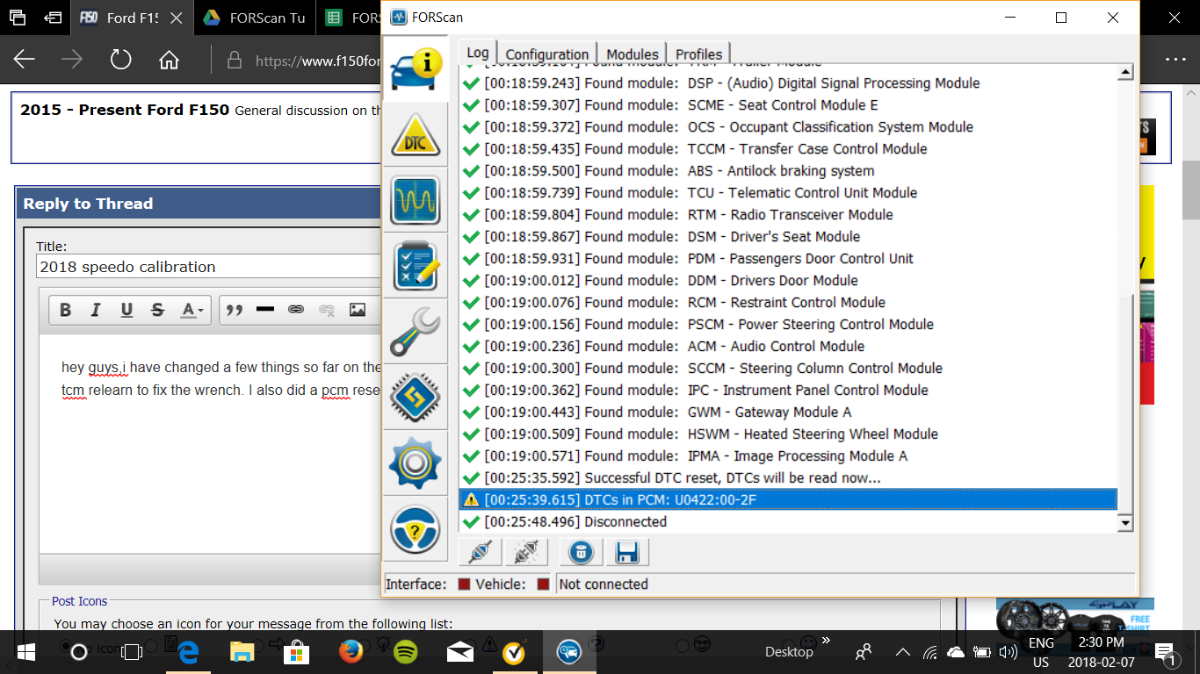Open the Edge more options ellipsis menu
1200x674 pixels.
click(1175, 60)
